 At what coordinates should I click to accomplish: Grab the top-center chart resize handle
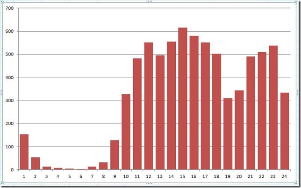(150, 1)
